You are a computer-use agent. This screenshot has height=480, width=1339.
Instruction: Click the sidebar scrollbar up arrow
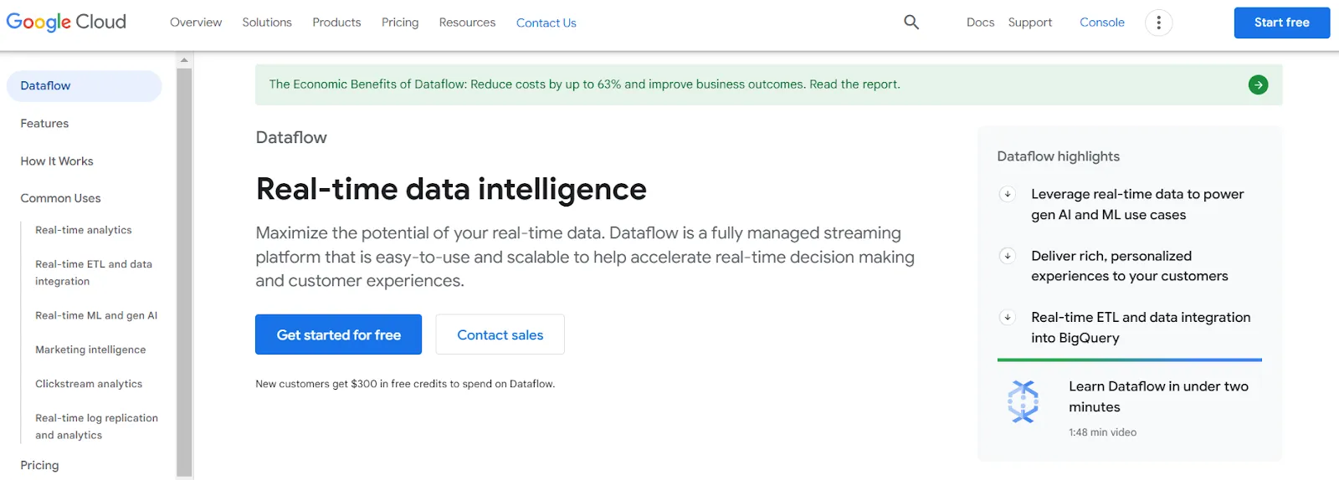coord(184,60)
